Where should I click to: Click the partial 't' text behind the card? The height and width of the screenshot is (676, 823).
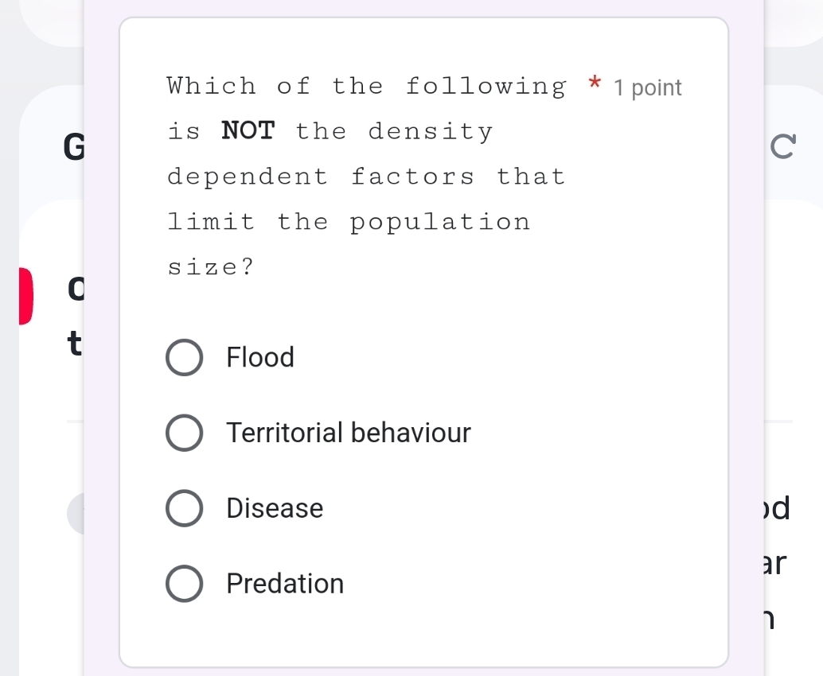74,344
